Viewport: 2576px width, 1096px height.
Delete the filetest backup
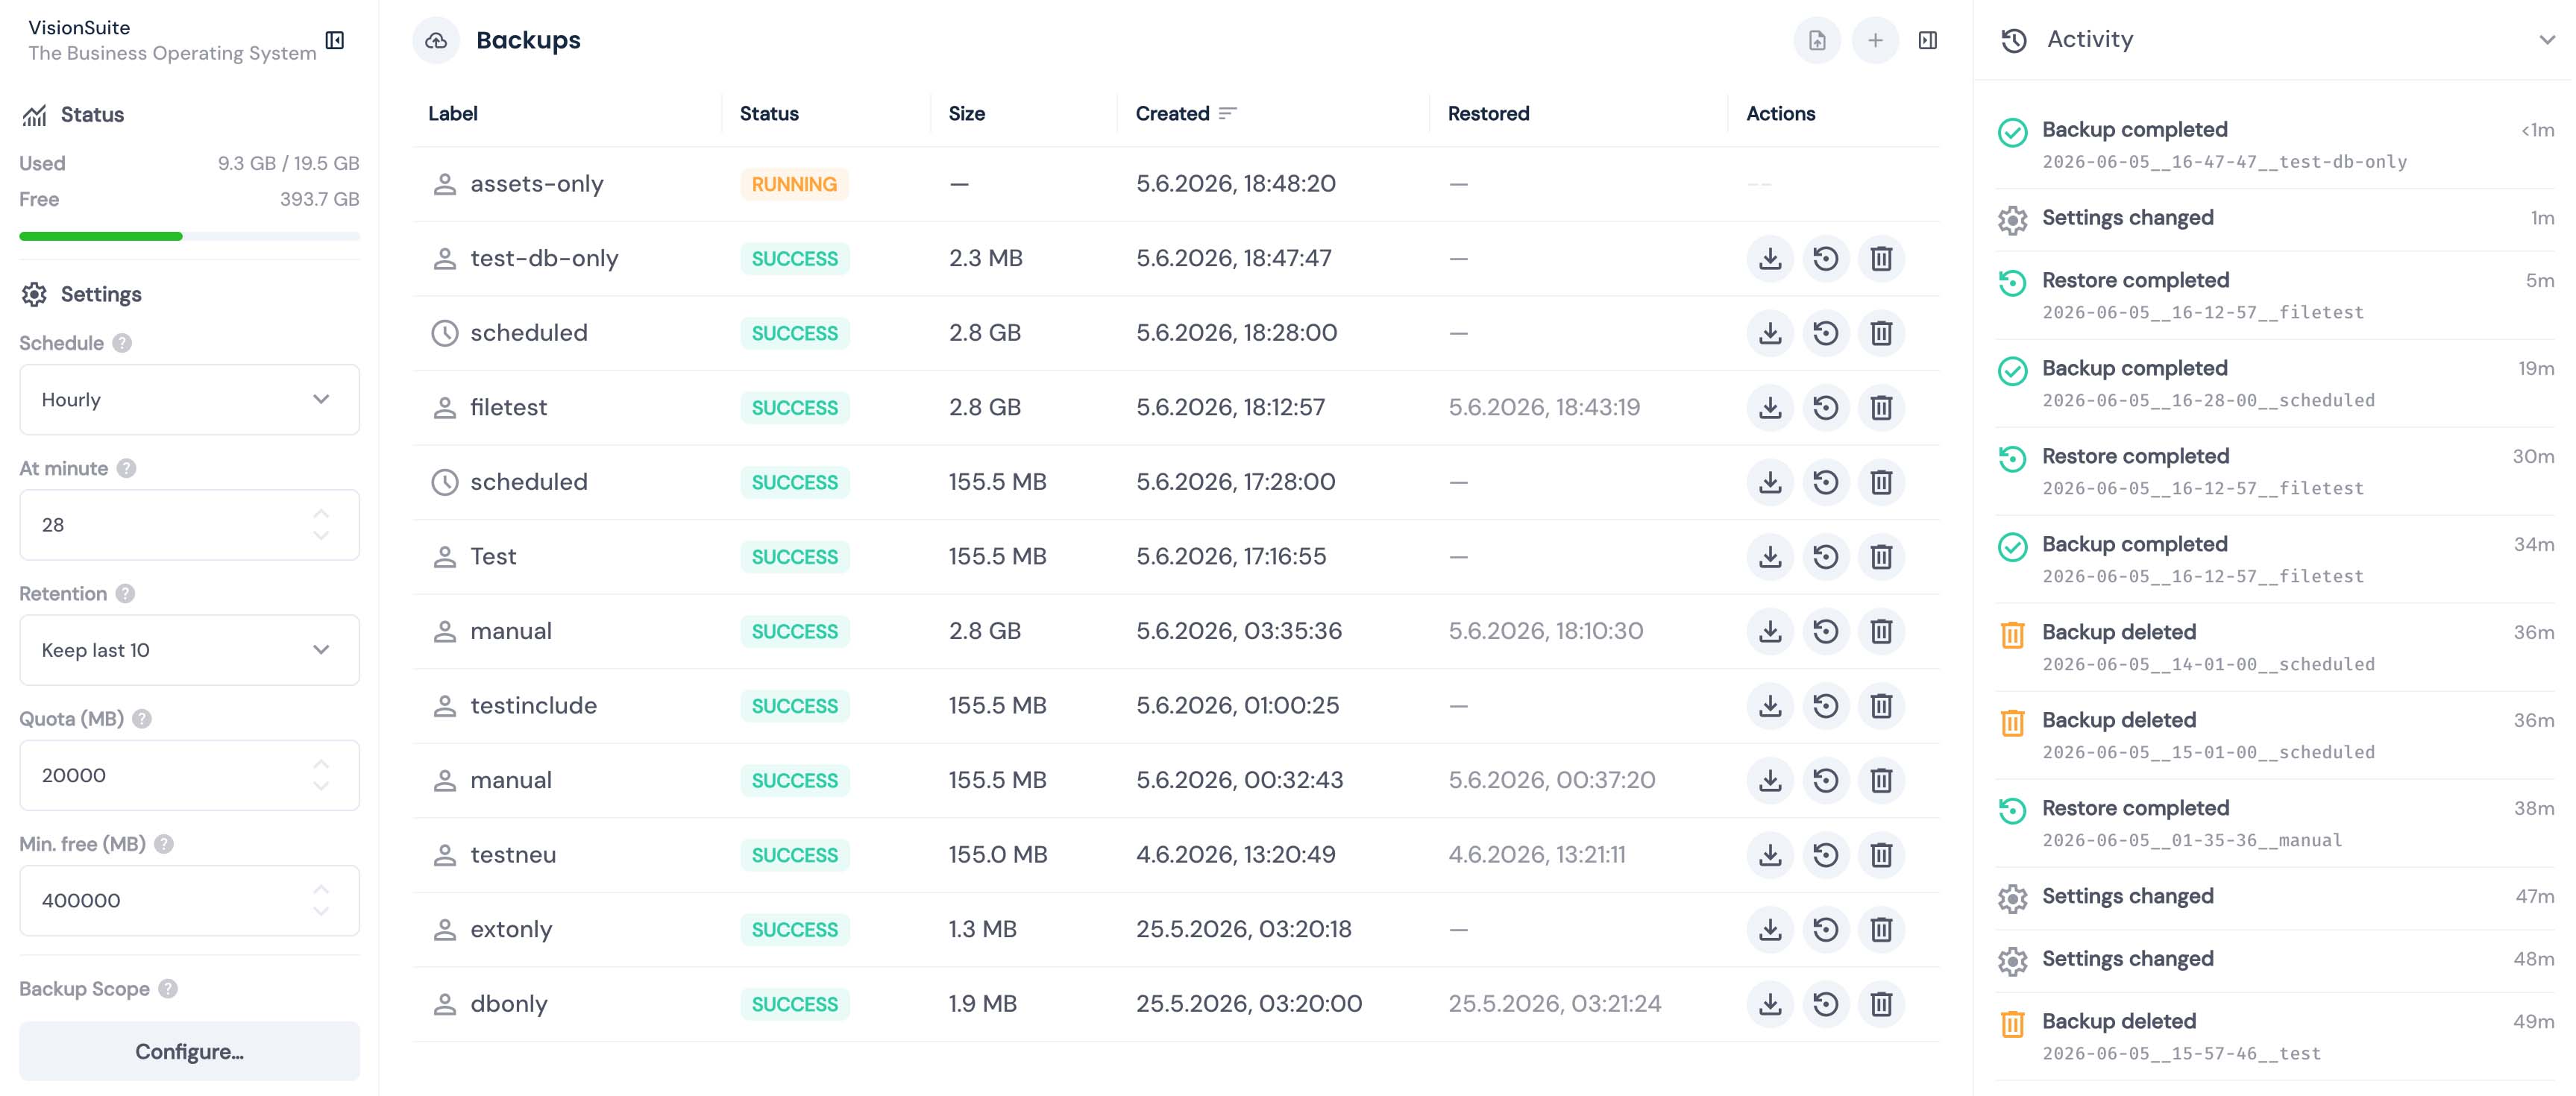(x=1881, y=407)
